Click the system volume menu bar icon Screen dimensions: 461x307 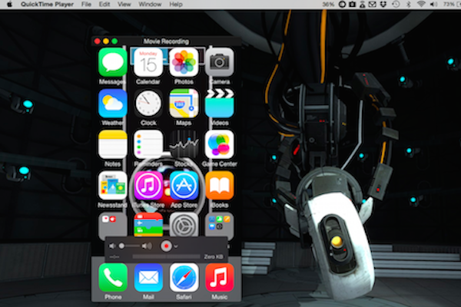coord(434,5)
